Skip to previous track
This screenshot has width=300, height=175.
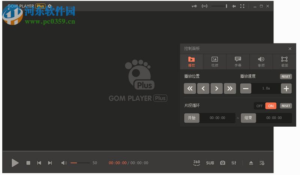point(39,163)
